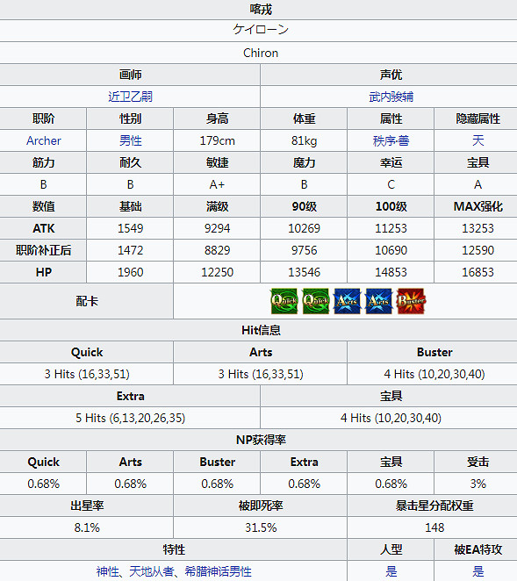The width and height of the screenshot is (517, 581).
Task: Click the B rank under 魔力
Action: (x=304, y=184)
